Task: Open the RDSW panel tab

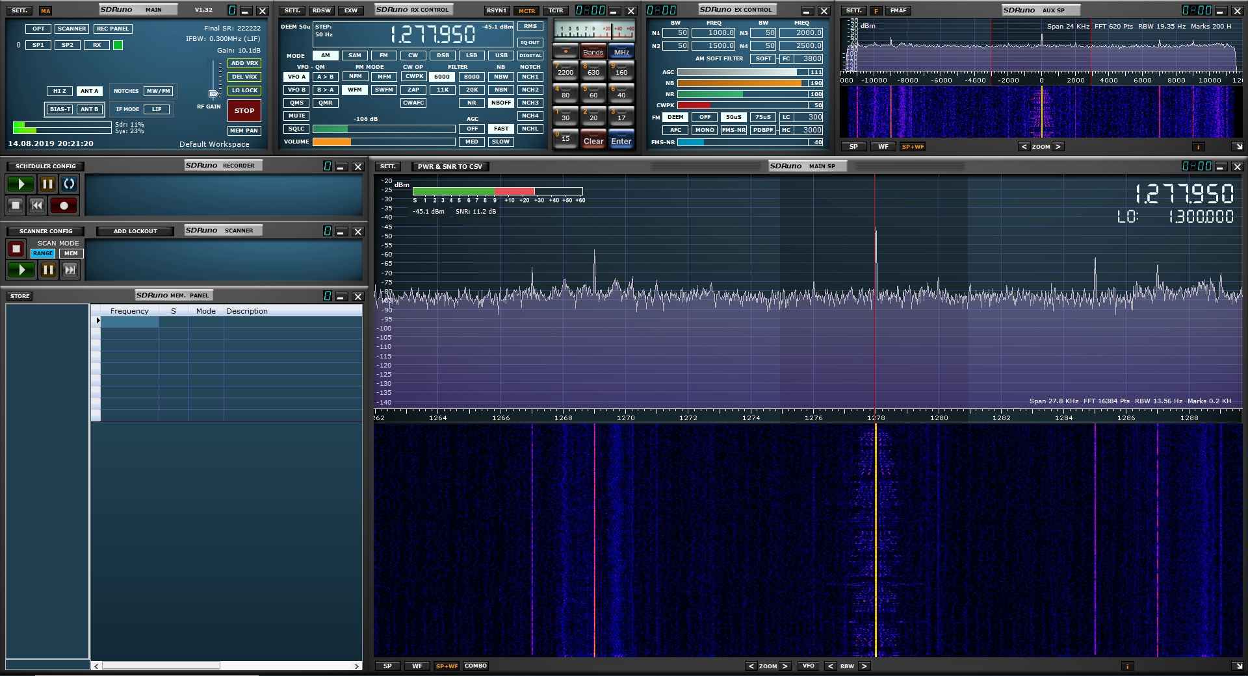Action: tap(321, 11)
